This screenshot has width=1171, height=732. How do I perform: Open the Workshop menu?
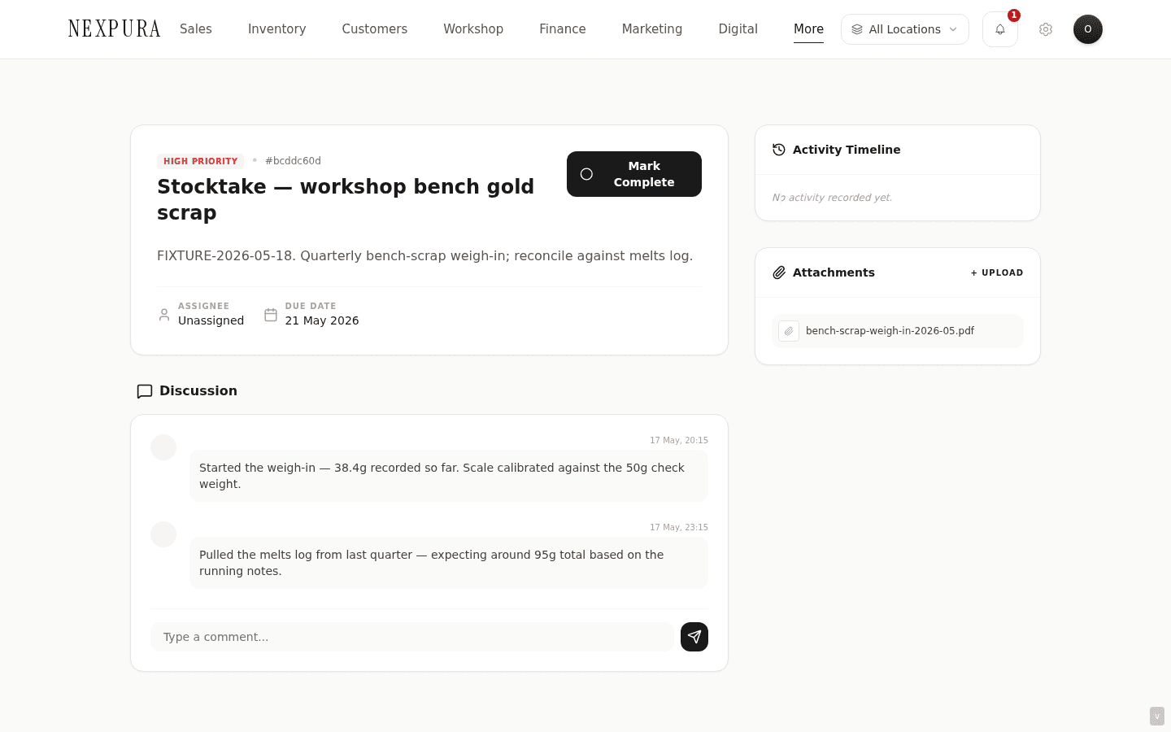473,29
